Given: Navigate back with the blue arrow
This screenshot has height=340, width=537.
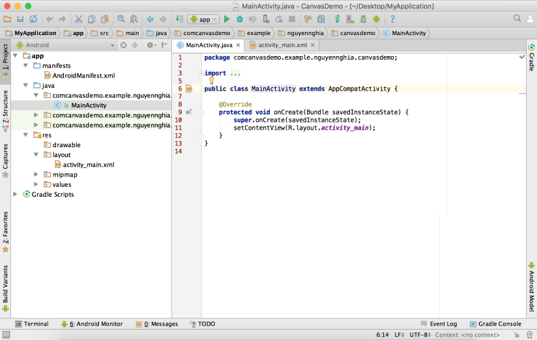Looking at the screenshot, I should pos(150,19).
